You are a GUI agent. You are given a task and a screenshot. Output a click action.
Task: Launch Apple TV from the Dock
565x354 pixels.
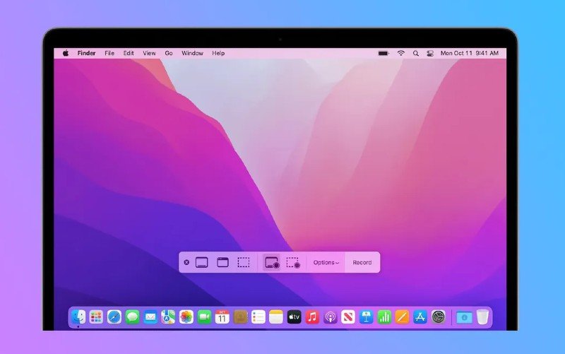click(295, 317)
